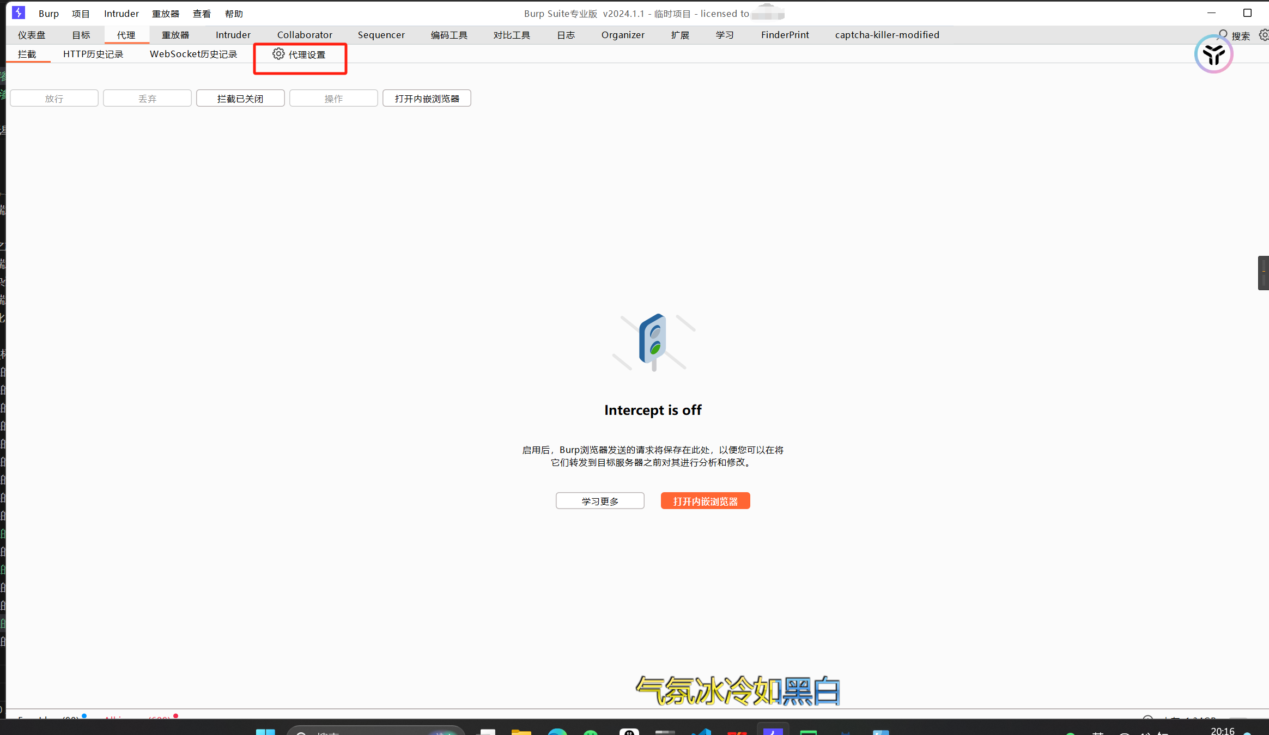1269x735 pixels.
Task: Click the 丢弃 drop button
Action: click(147, 99)
